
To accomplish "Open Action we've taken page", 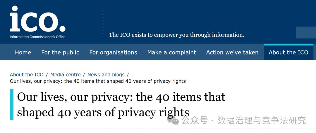I will tap(232, 52).
